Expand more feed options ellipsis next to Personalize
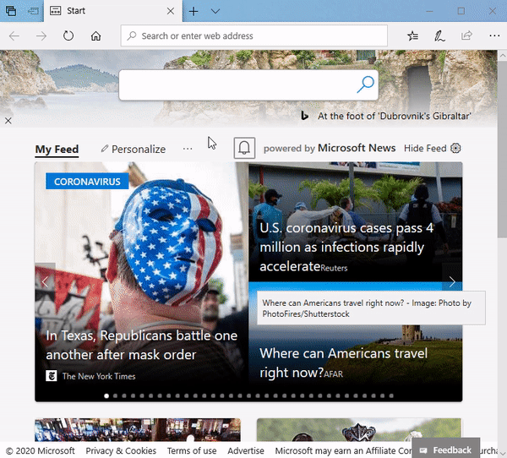 click(x=188, y=149)
